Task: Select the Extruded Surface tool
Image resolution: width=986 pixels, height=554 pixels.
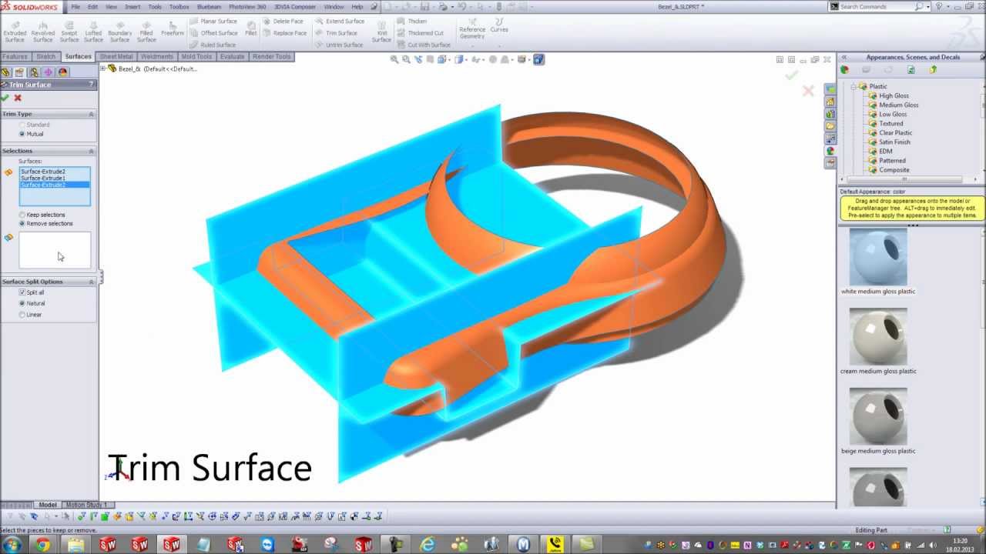Action: [15, 31]
